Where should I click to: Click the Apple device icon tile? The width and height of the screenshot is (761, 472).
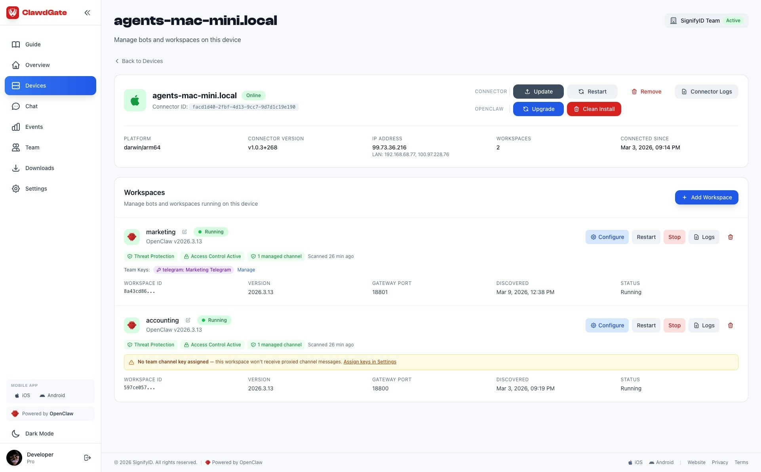(x=135, y=100)
